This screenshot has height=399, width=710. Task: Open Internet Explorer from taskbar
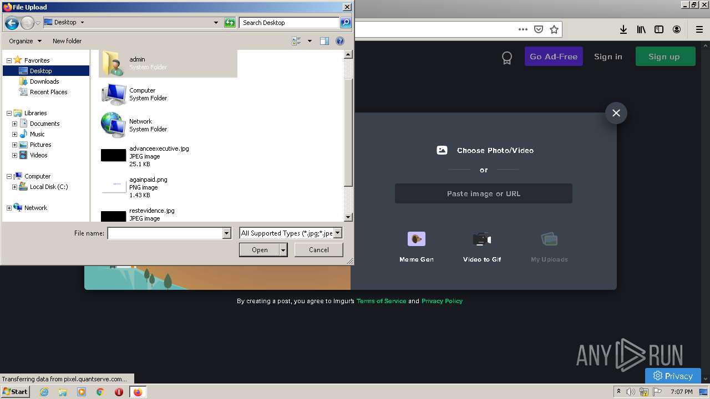[44, 392]
